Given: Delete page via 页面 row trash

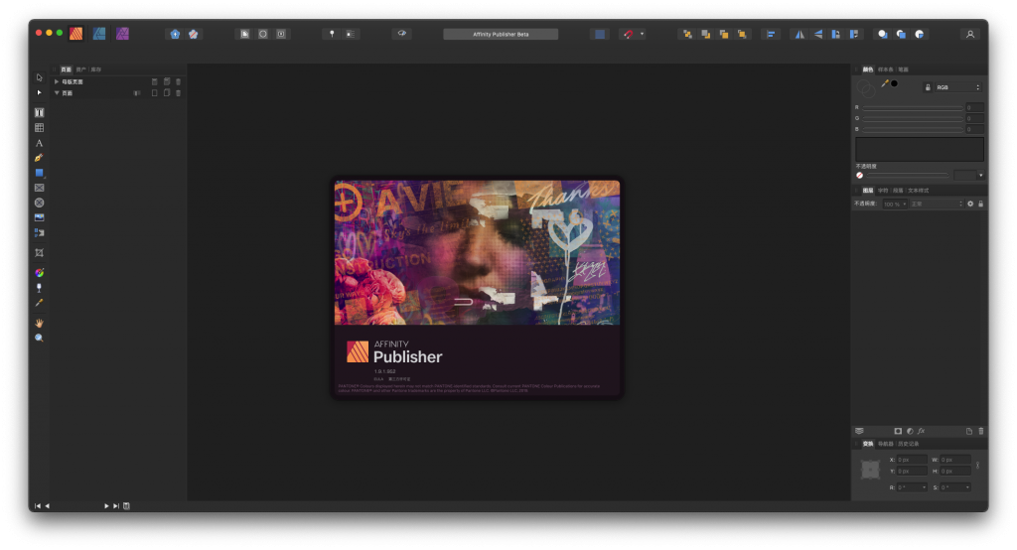Looking at the screenshot, I should [x=179, y=92].
